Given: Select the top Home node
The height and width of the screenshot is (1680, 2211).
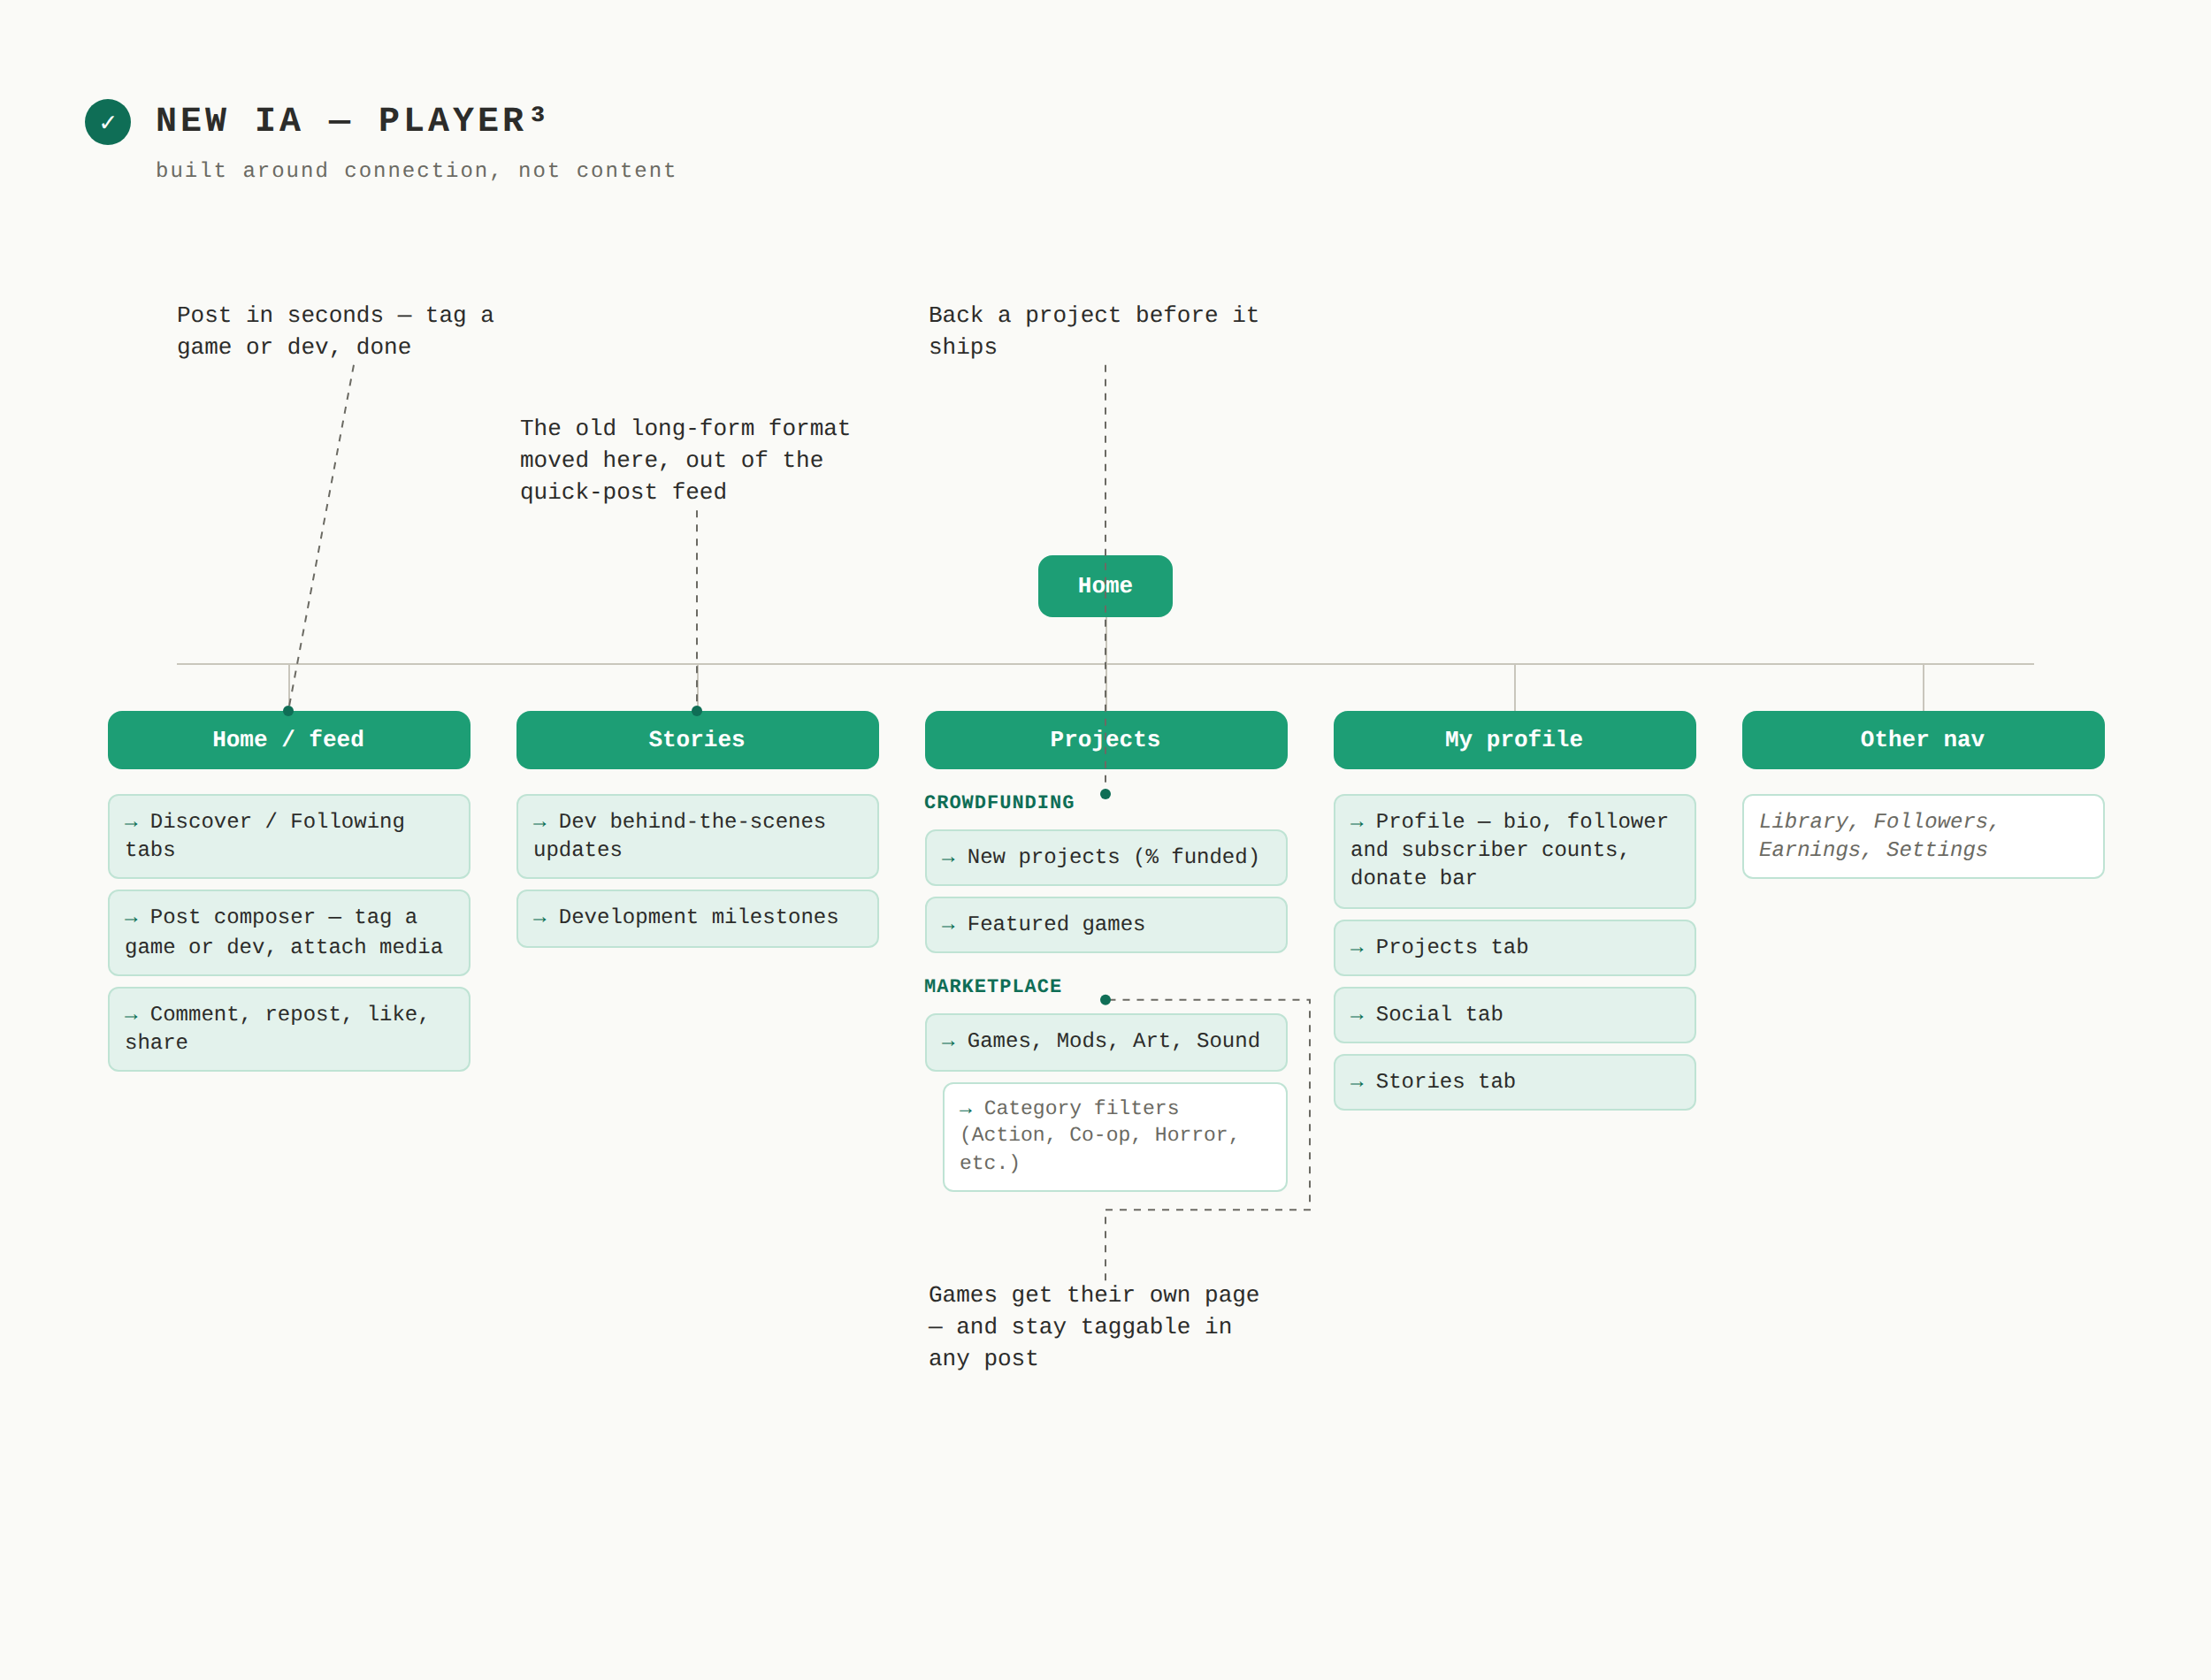Looking at the screenshot, I should 1105,586.
